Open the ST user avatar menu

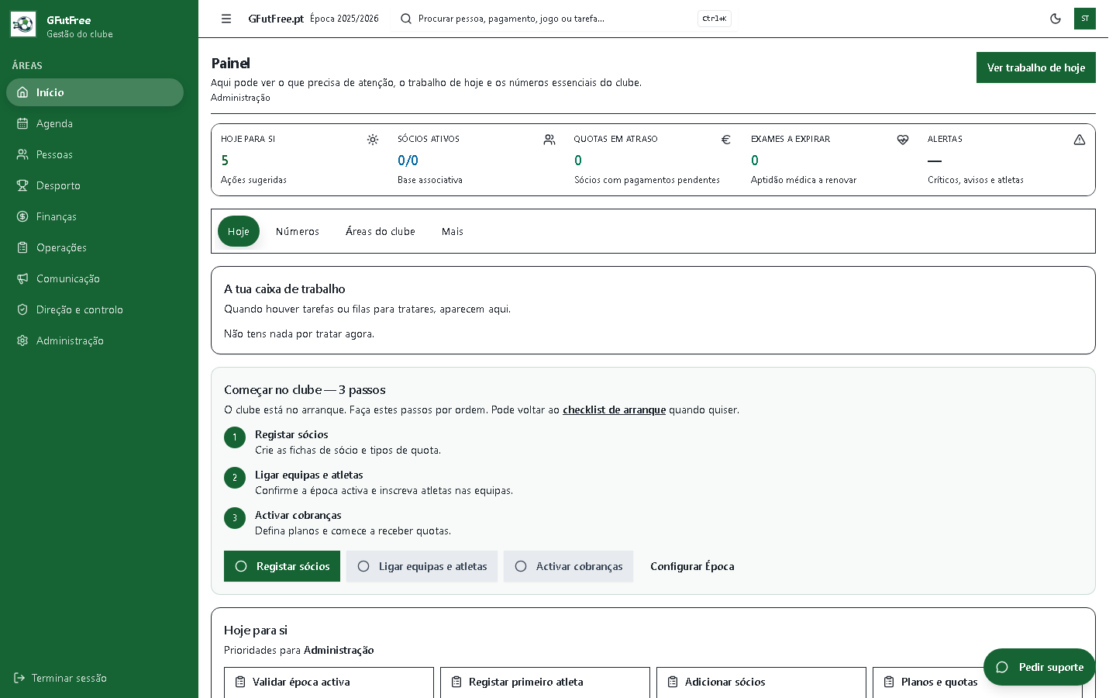coord(1085,19)
